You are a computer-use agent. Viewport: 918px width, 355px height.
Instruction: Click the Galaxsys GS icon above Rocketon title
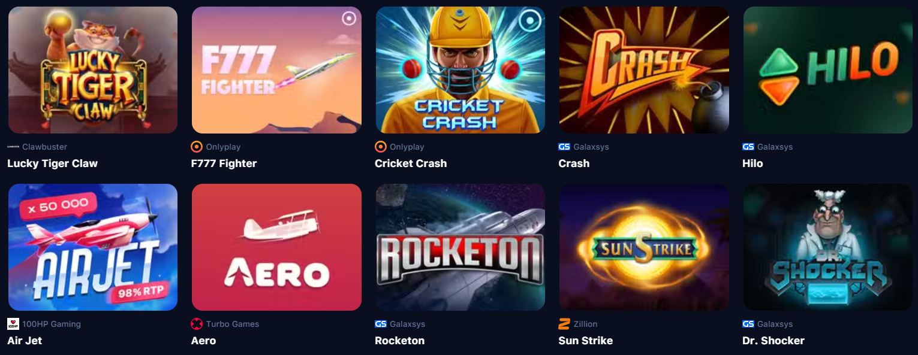pyautogui.click(x=381, y=324)
